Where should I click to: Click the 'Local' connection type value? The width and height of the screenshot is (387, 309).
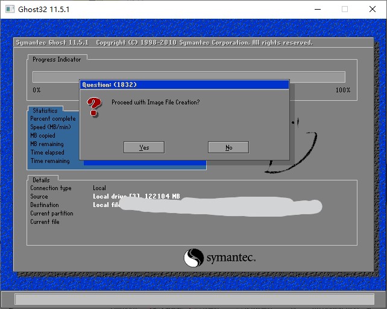tap(99, 188)
